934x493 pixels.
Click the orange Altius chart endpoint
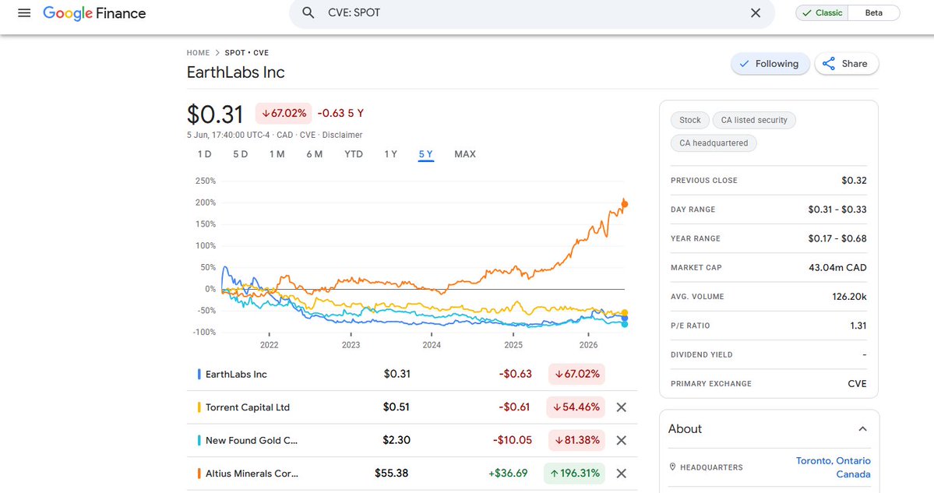[x=624, y=203]
